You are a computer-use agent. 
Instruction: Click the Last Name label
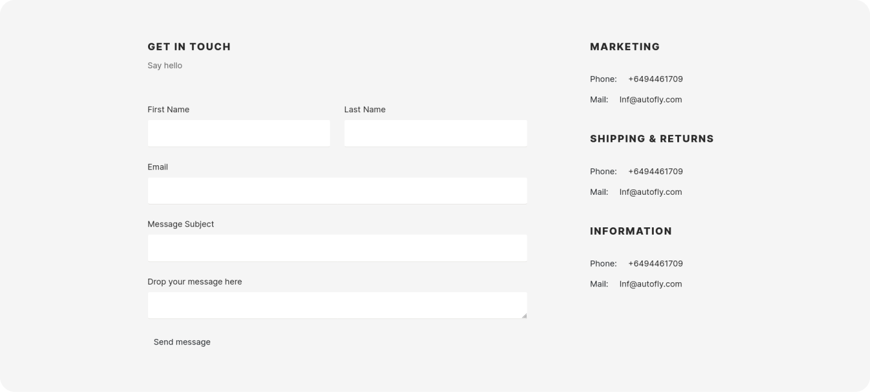(365, 109)
